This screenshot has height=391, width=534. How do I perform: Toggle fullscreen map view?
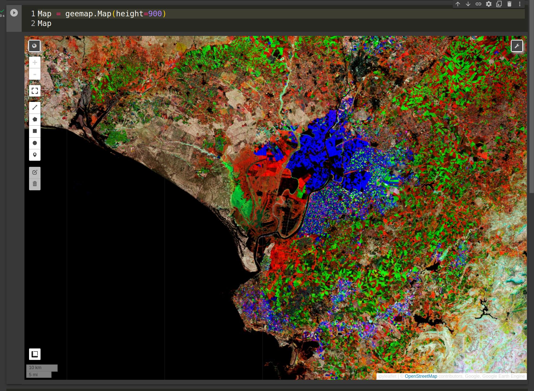coord(35,91)
